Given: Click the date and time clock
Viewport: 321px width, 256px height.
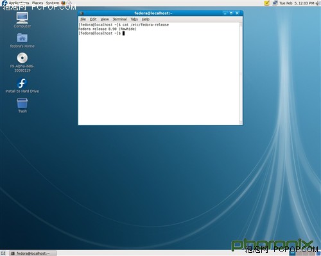Looking at the screenshot, I should pos(297,3).
